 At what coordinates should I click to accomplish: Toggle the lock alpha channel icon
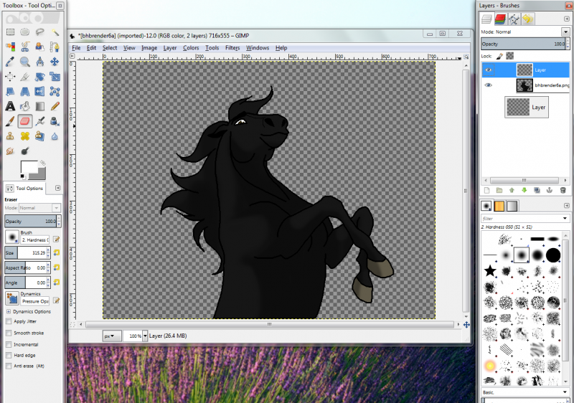[x=510, y=56]
